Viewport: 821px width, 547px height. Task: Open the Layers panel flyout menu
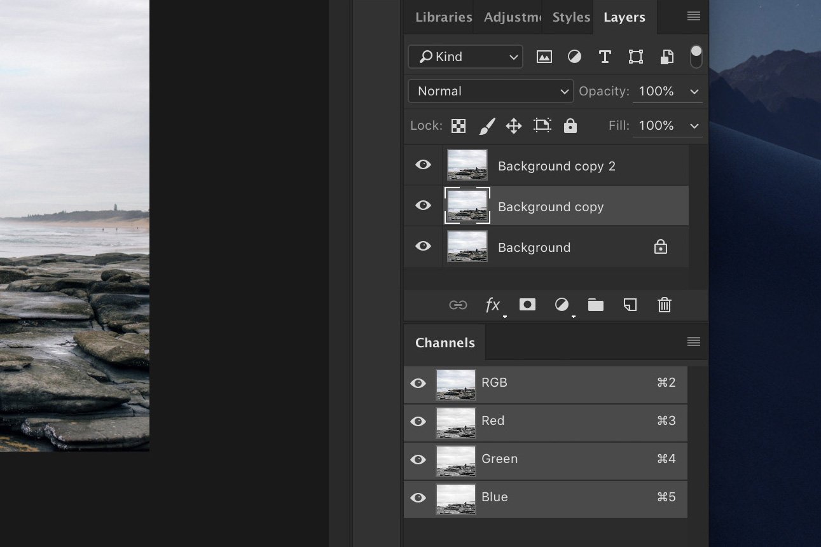point(693,17)
